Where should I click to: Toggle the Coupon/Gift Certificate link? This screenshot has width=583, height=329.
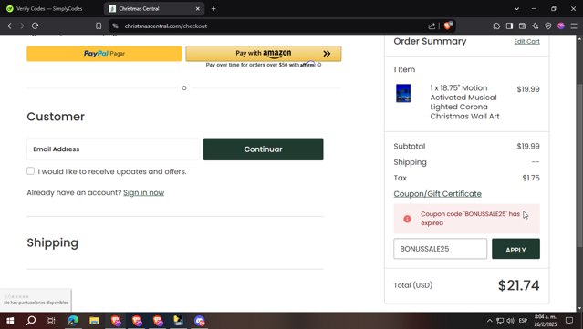438,194
